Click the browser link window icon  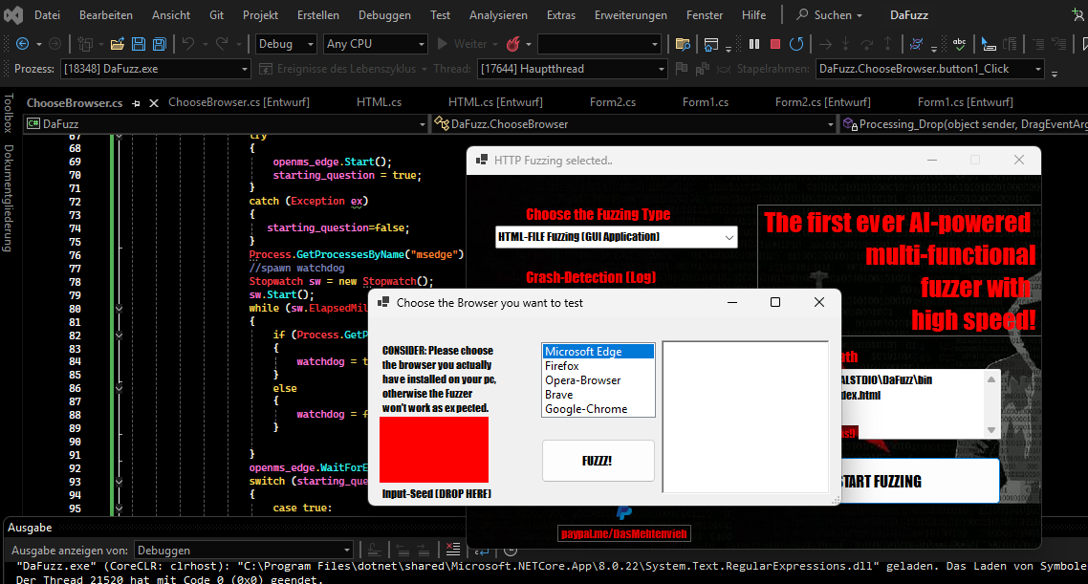click(x=711, y=44)
